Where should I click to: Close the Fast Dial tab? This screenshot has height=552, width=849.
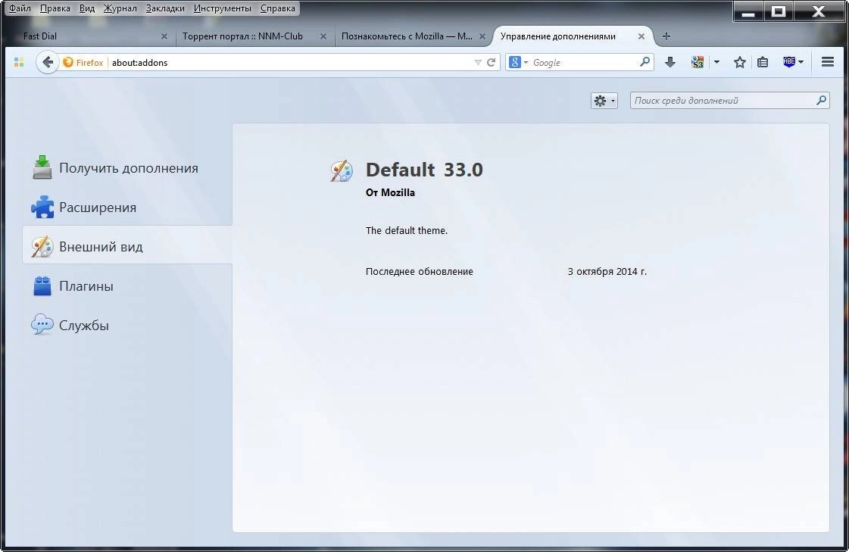click(164, 36)
